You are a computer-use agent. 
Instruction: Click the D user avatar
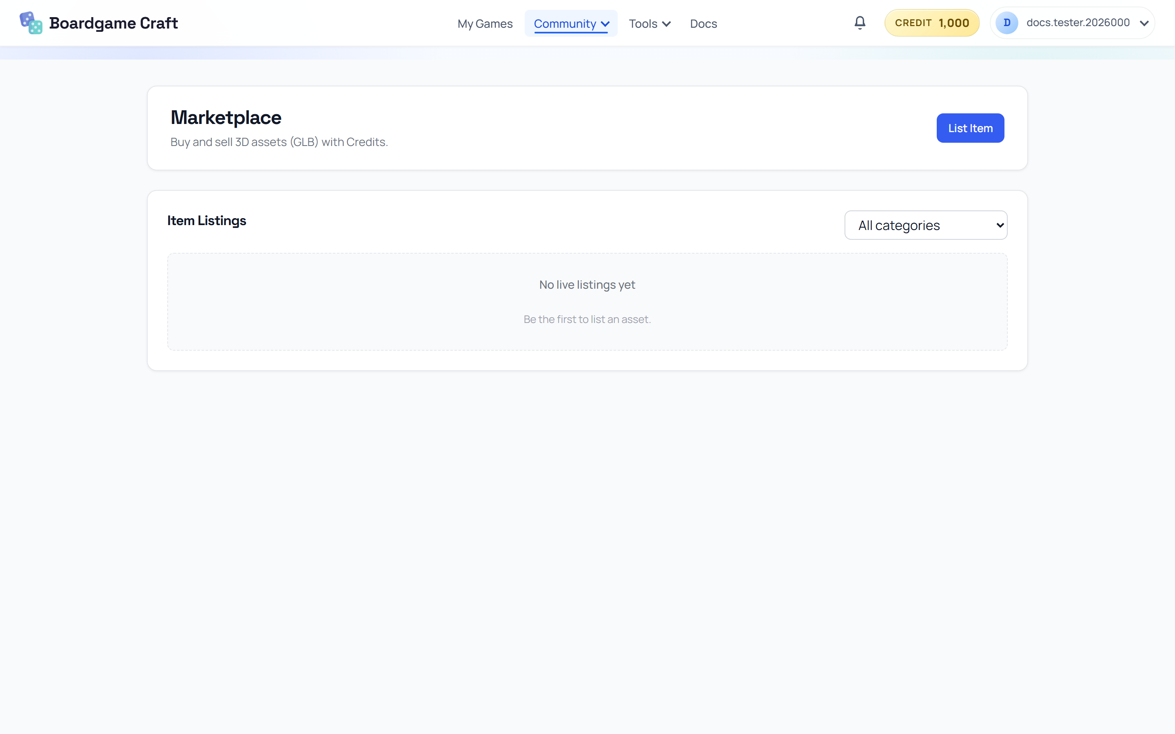1007,23
